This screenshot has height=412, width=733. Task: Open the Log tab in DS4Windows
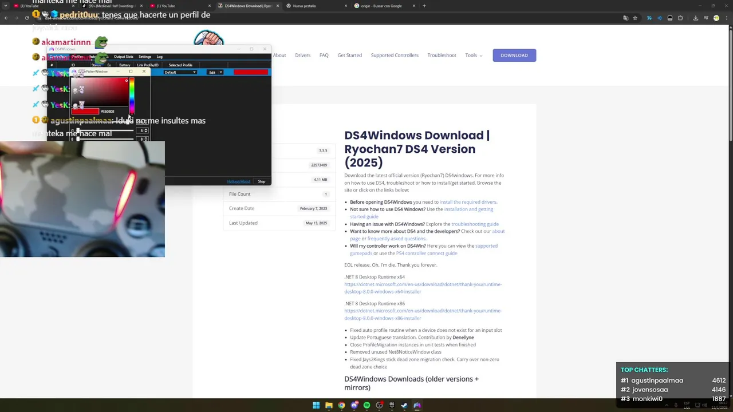(160, 57)
